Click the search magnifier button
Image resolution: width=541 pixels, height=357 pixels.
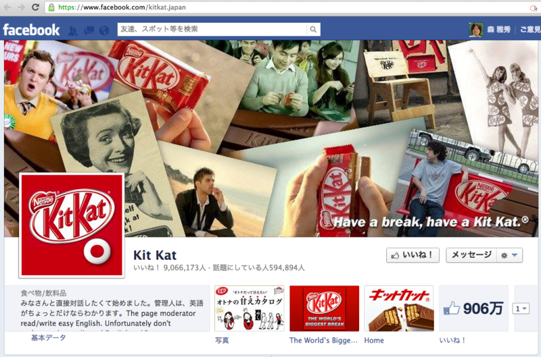coord(313,29)
